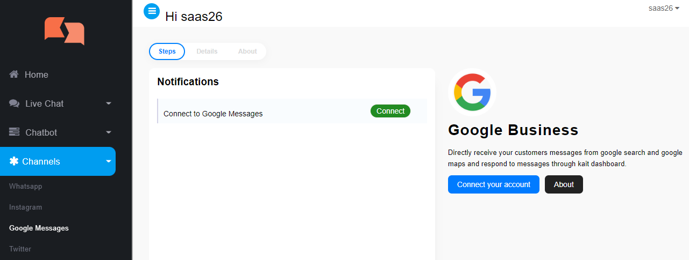The height and width of the screenshot is (260, 689).
Task: Open Instagram channel in sidebar
Action: coord(26,207)
